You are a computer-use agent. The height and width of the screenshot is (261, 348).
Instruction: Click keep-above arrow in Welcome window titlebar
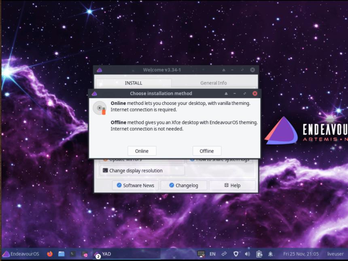(224, 70)
